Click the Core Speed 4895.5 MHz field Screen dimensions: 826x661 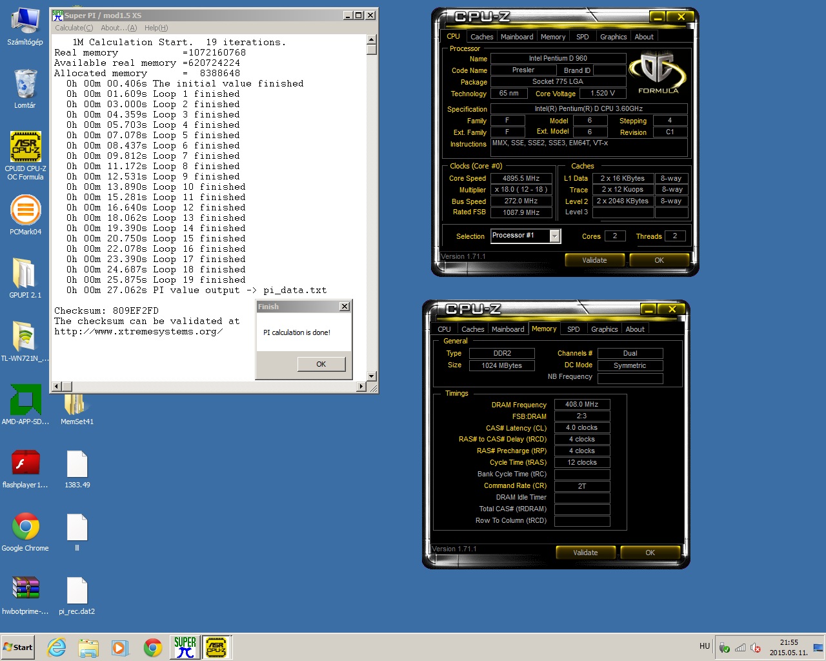click(x=521, y=178)
